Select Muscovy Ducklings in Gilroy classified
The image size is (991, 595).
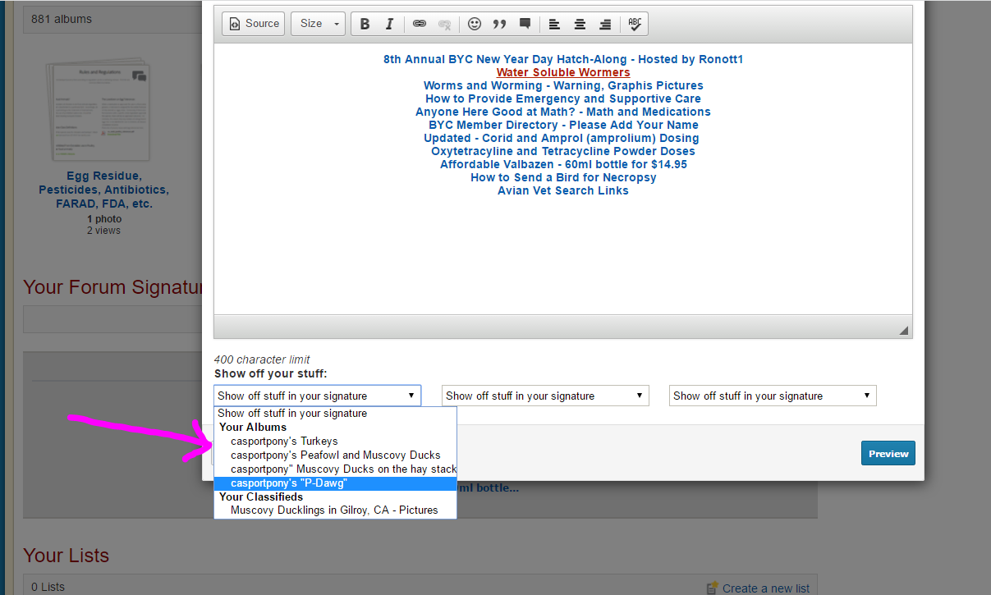pyautogui.click(x=334, y=510)
